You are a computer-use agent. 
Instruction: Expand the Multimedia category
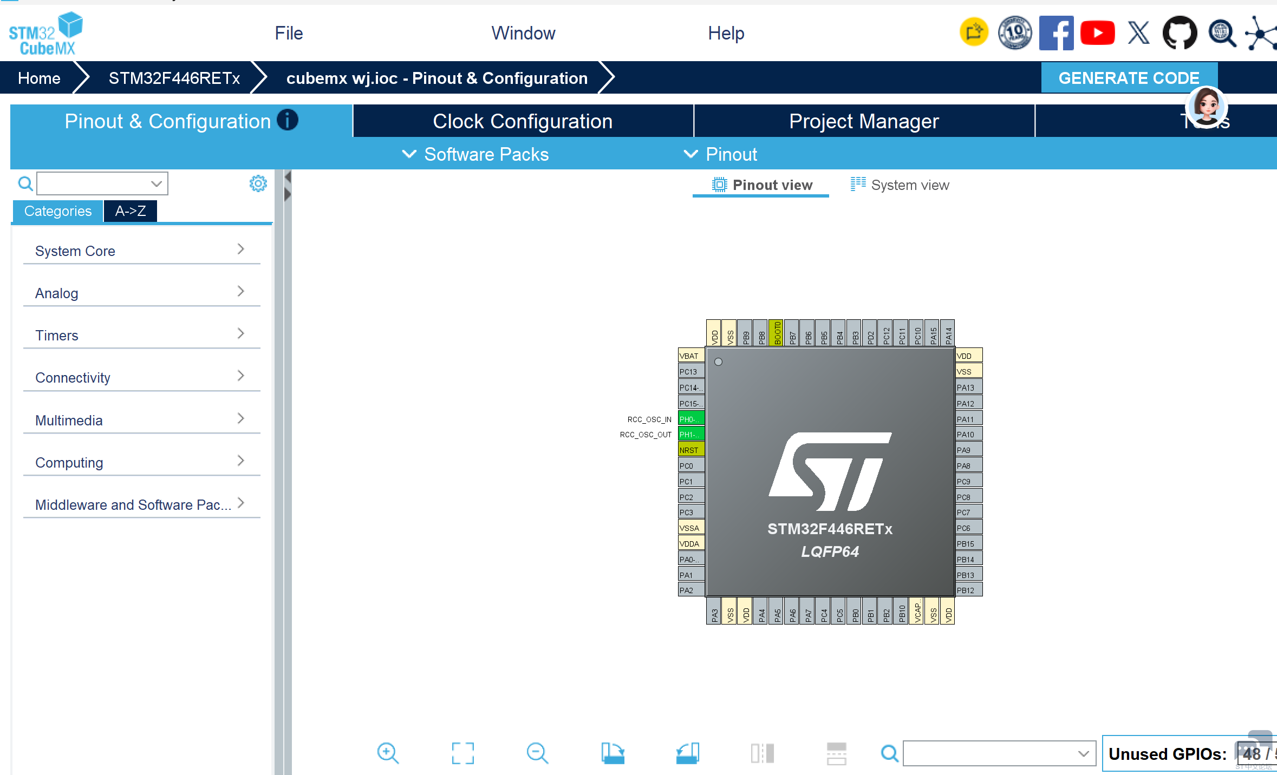[x=142, y=420]
